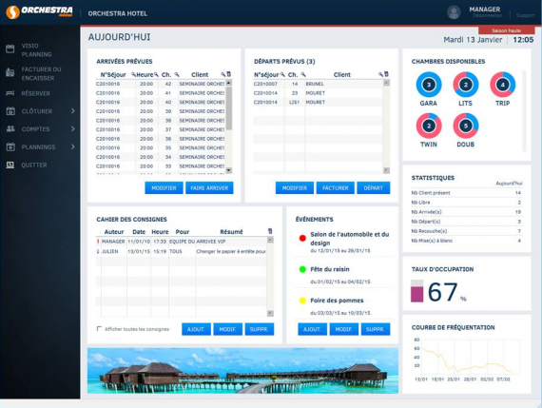
Task: Click Arrivées prévues scrollbar down arrow
Action: (229, 170)
